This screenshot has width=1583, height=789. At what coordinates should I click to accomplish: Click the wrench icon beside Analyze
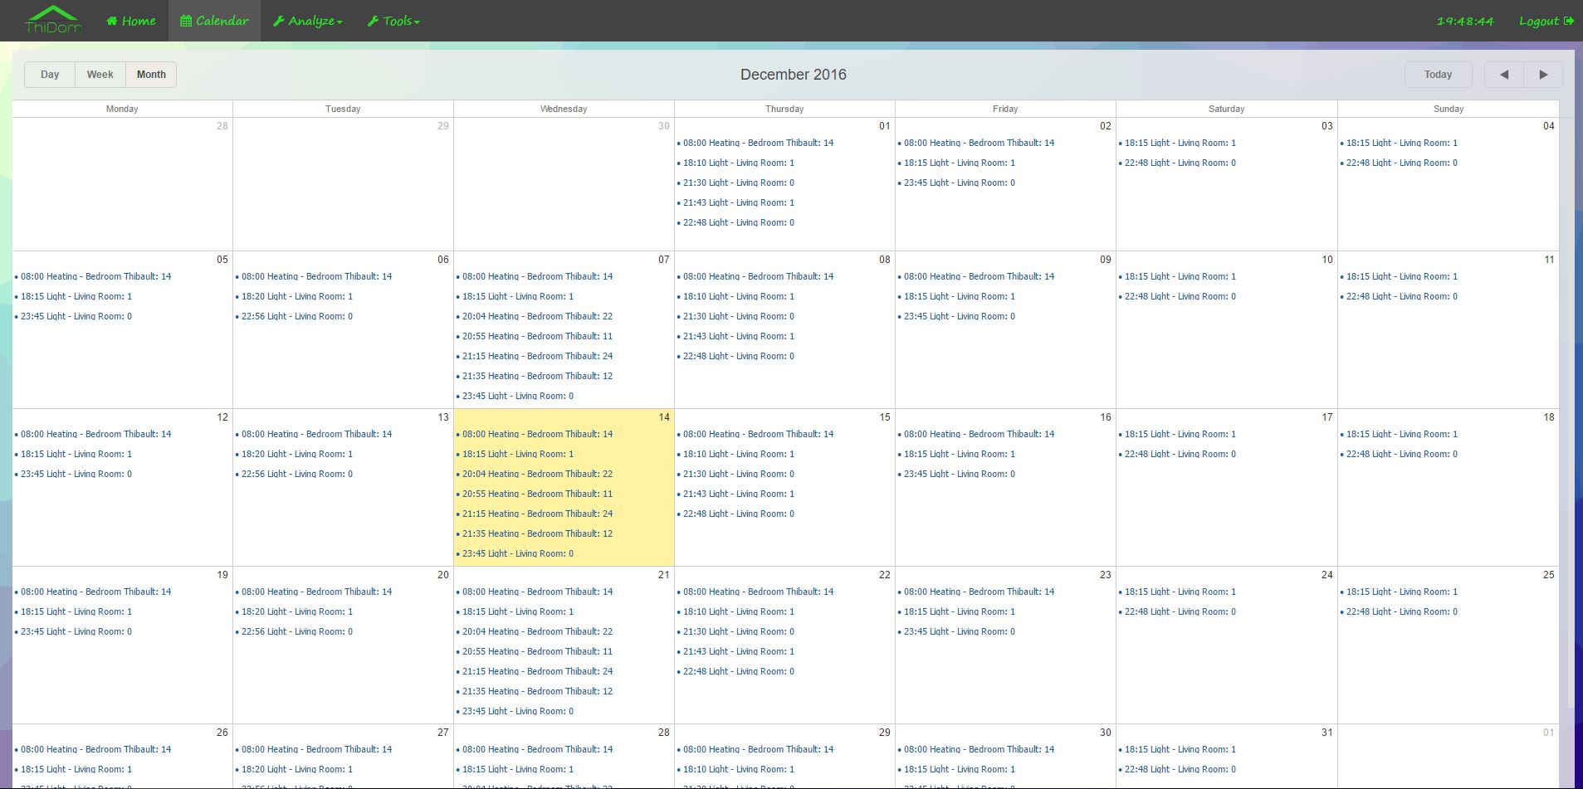click(x=281, y=20)
